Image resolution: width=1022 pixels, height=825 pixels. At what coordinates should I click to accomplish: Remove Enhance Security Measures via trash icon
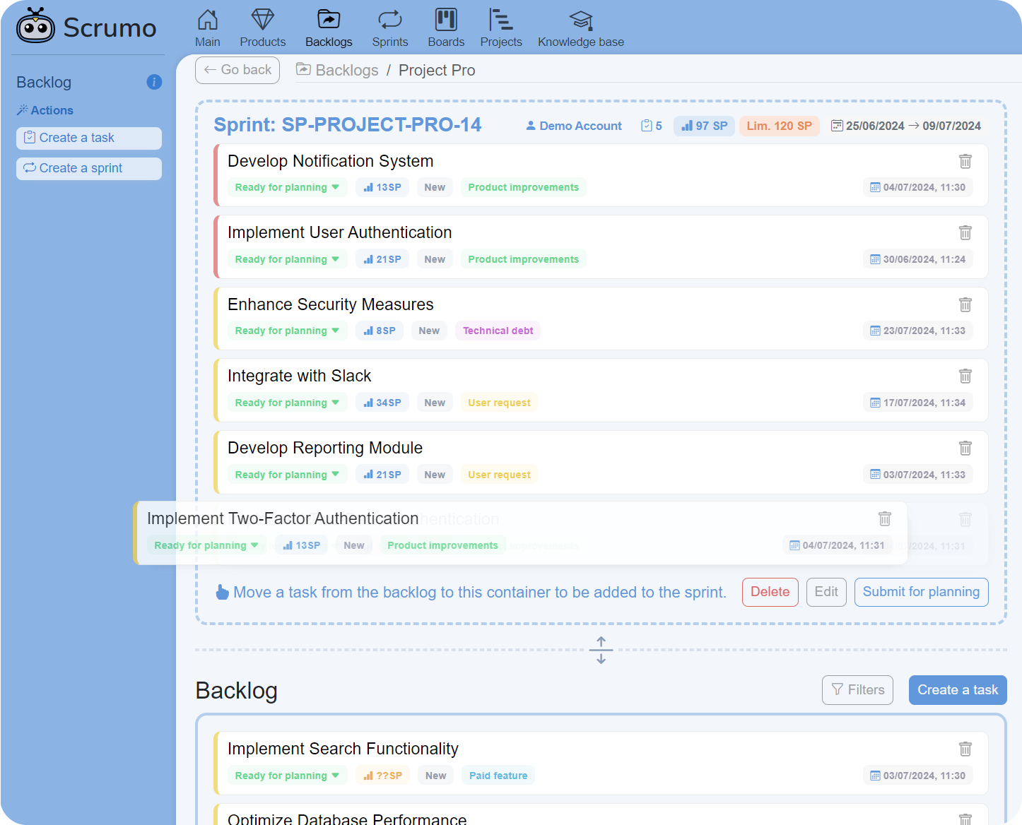click(x=965, y=304)
